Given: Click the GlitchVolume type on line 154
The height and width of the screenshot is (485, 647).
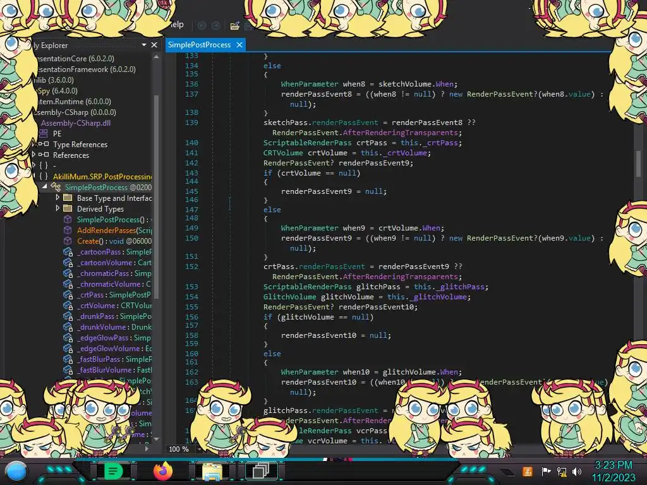Looking at the screenshot, I should 289,297.
